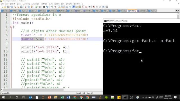The image size is (180, 101).
Task: Show hidden system tray icons chevron
Action: click(x=143, y=97)
